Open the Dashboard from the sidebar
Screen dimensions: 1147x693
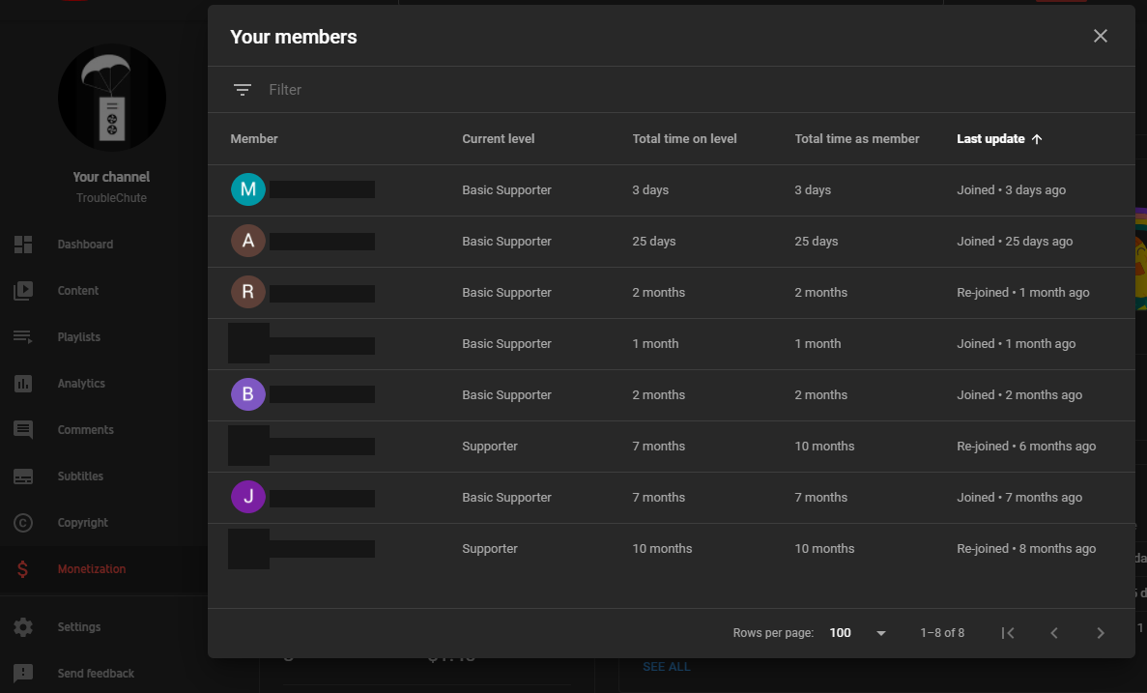(x=85, y=244)
